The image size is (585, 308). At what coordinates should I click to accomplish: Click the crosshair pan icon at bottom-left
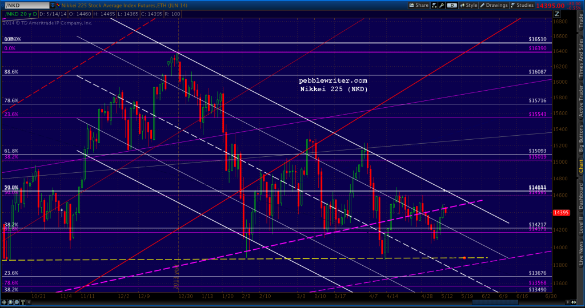pos(4,302)
